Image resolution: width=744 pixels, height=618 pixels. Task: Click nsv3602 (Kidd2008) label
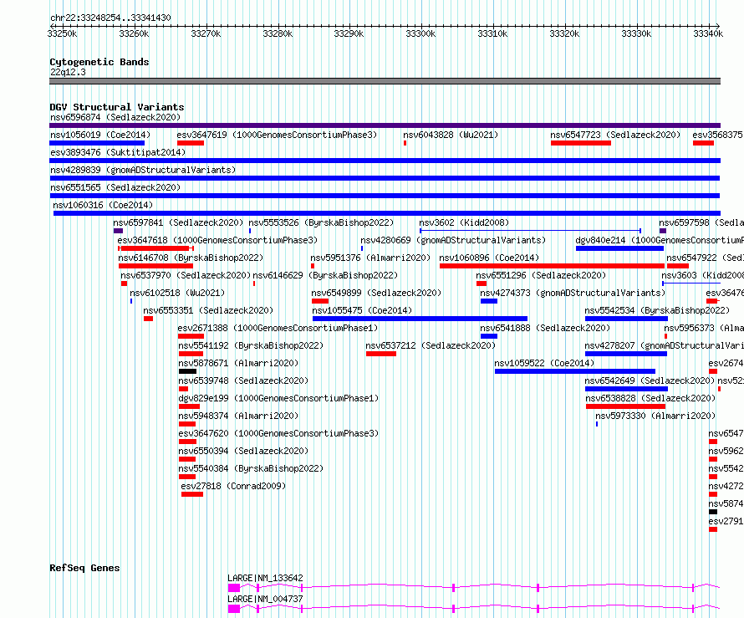(464, 222)
